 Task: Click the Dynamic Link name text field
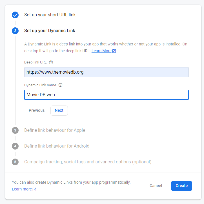(106, 95)
